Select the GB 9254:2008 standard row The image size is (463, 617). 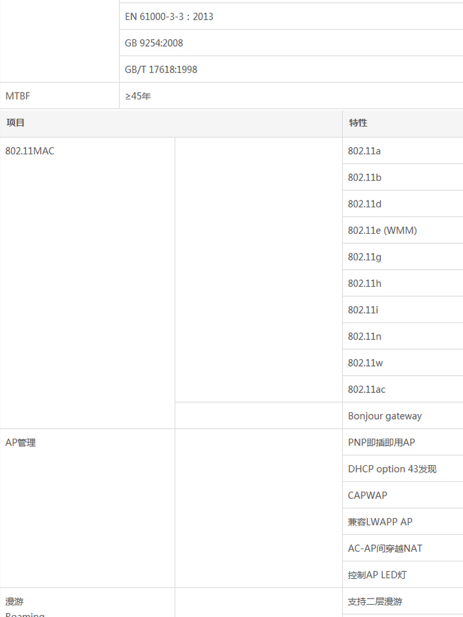coord(291,43)
